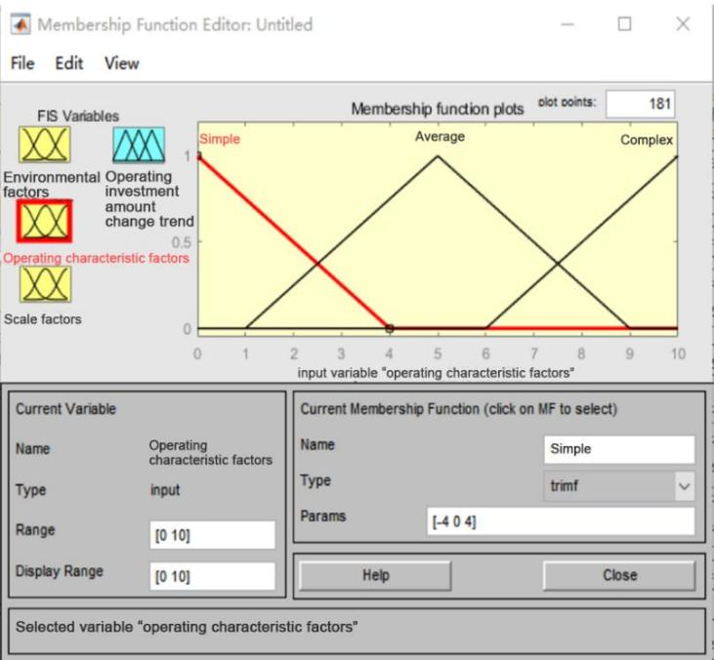Select the Complex membership function label
This screenshot has width=714, height=660.
click(x=647, y=140)
